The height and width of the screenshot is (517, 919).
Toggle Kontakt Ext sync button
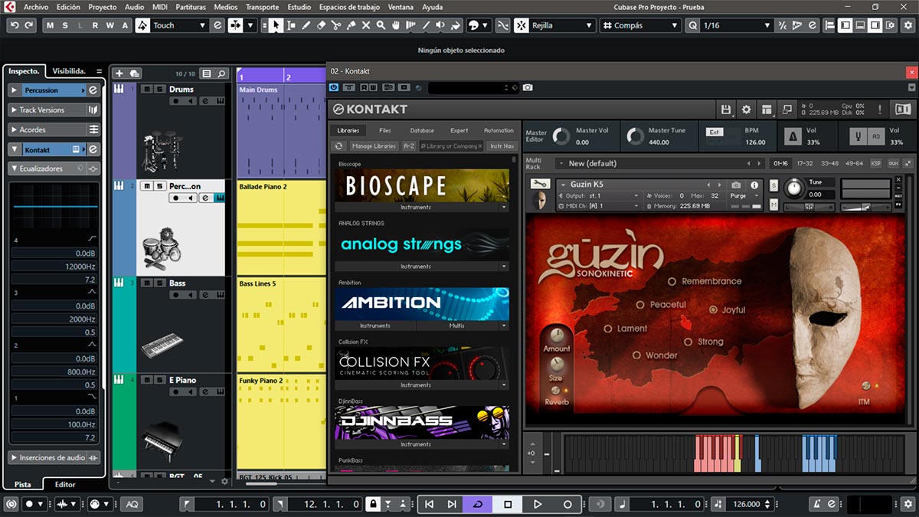pos(715,133)
